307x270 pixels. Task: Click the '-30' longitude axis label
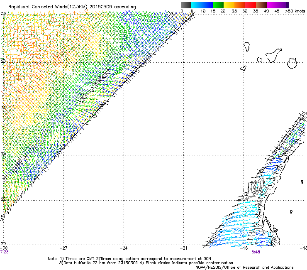pos(4,248)
